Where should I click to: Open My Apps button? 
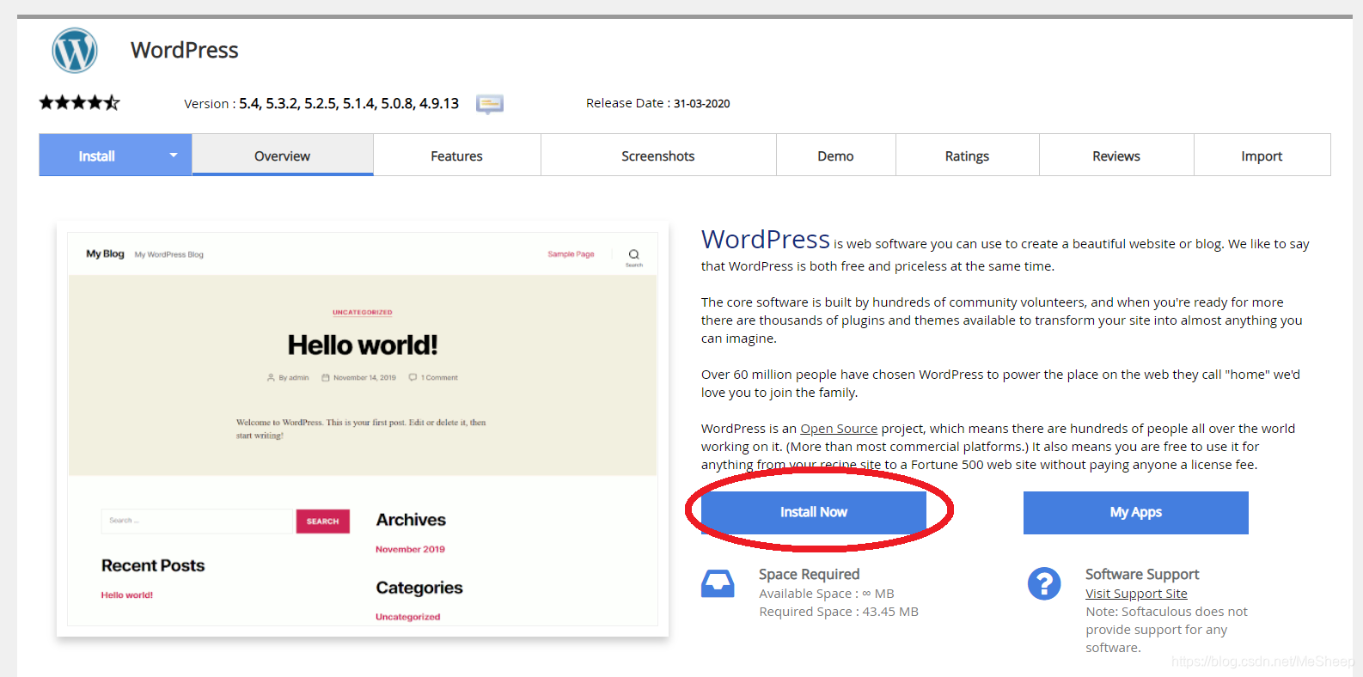click(x=1135, y=512)
